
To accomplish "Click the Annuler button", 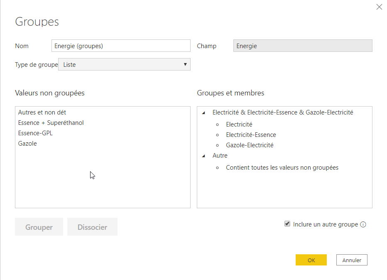I will 352,260.
